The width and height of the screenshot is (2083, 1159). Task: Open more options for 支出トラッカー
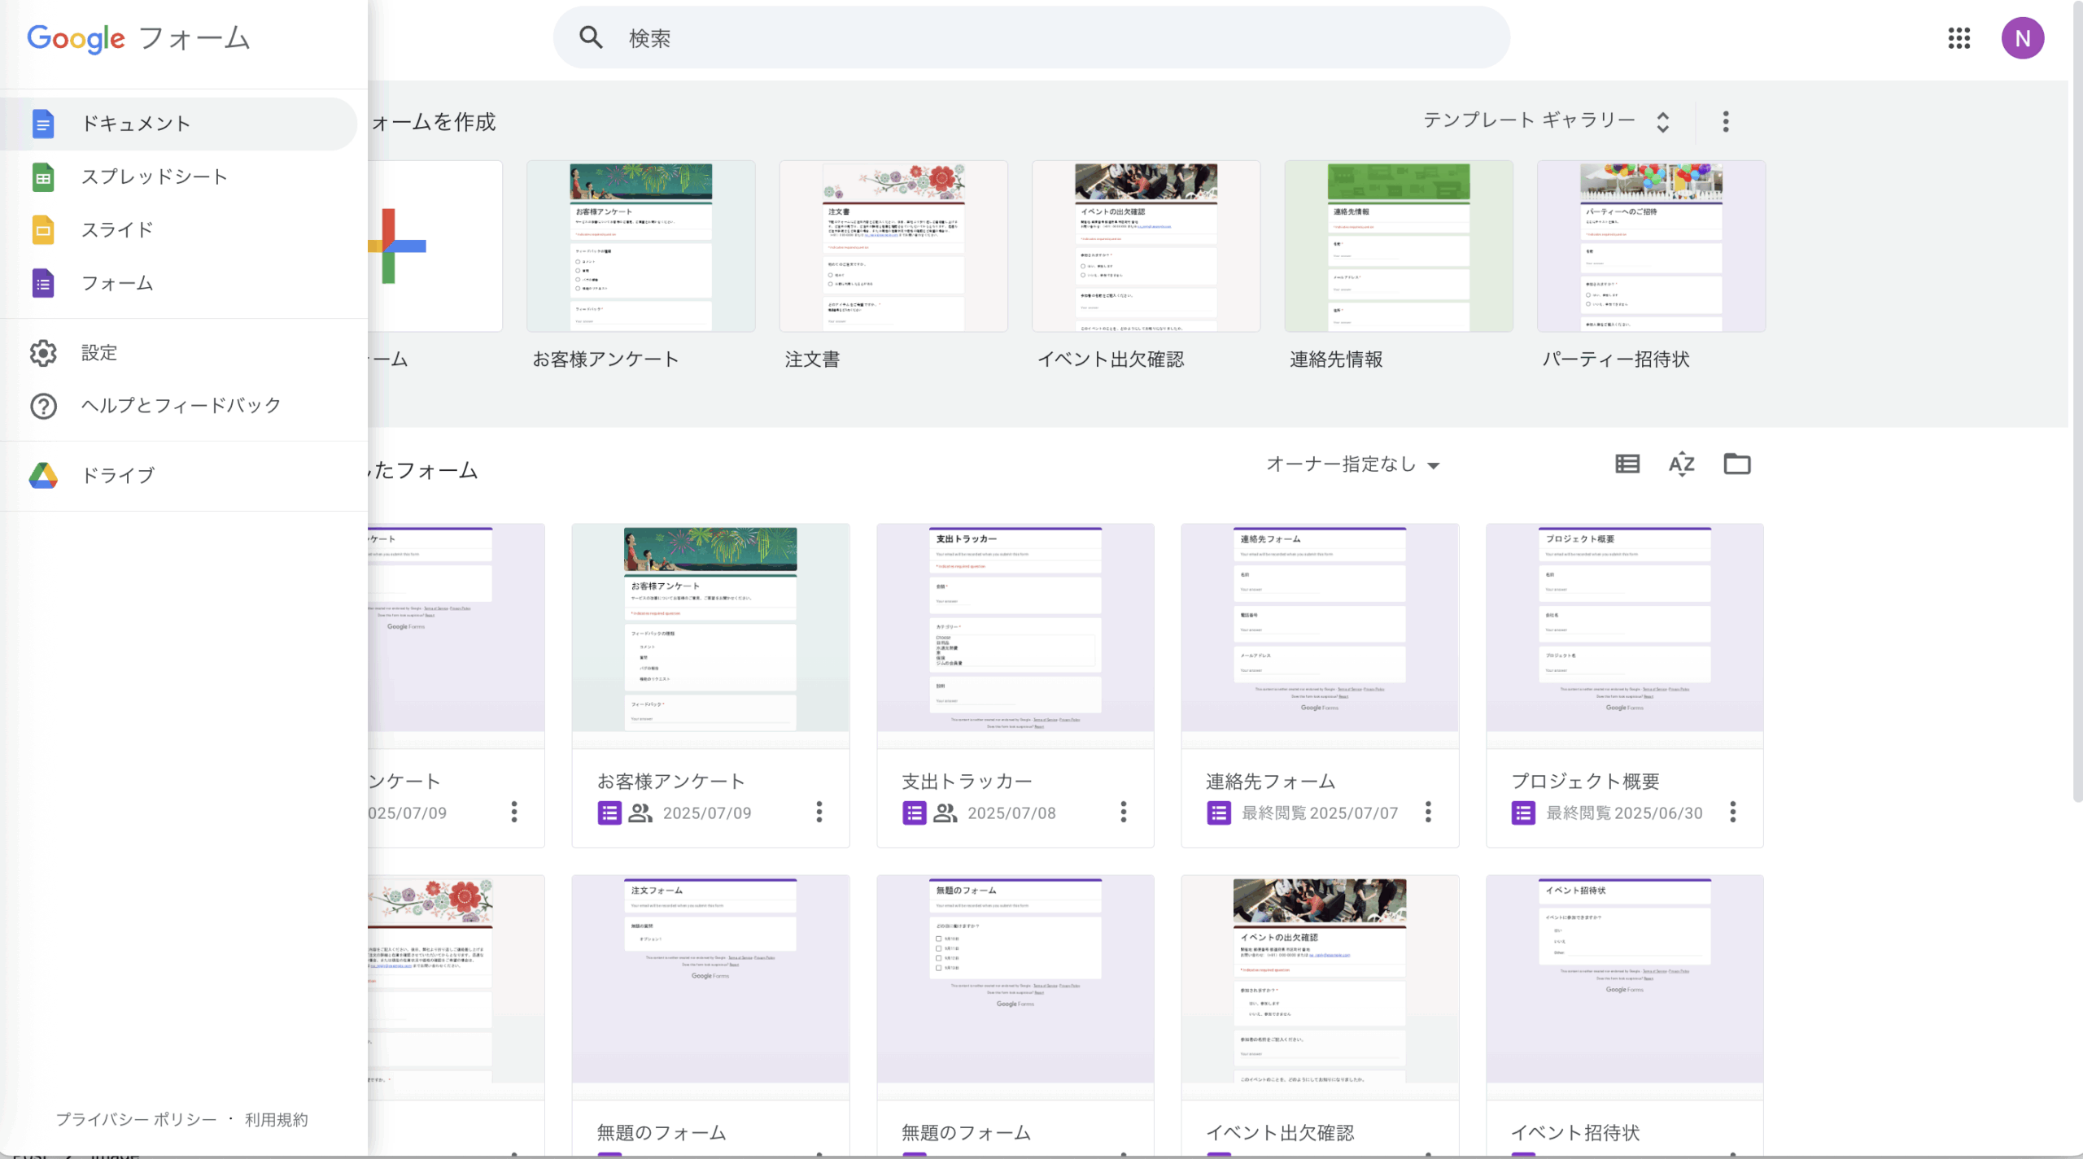(x=1124, y=812)
